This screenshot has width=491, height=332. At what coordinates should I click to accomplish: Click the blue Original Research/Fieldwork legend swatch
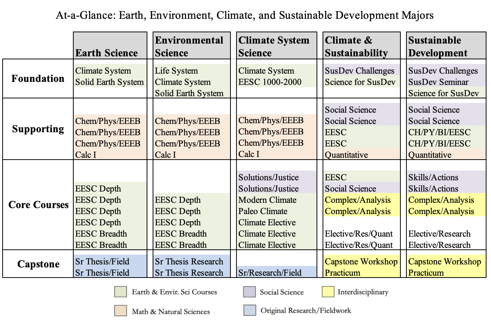(249, 311)
